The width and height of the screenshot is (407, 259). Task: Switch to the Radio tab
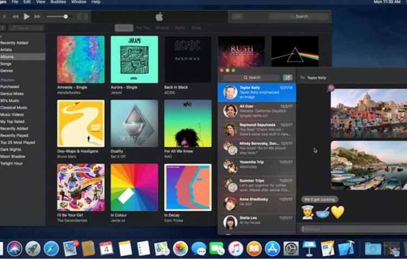click(180, 28)
